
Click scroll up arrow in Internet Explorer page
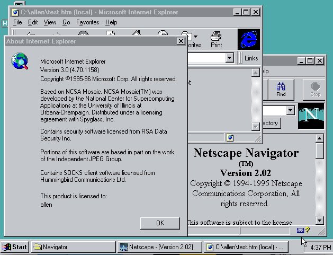pos(255,73)
